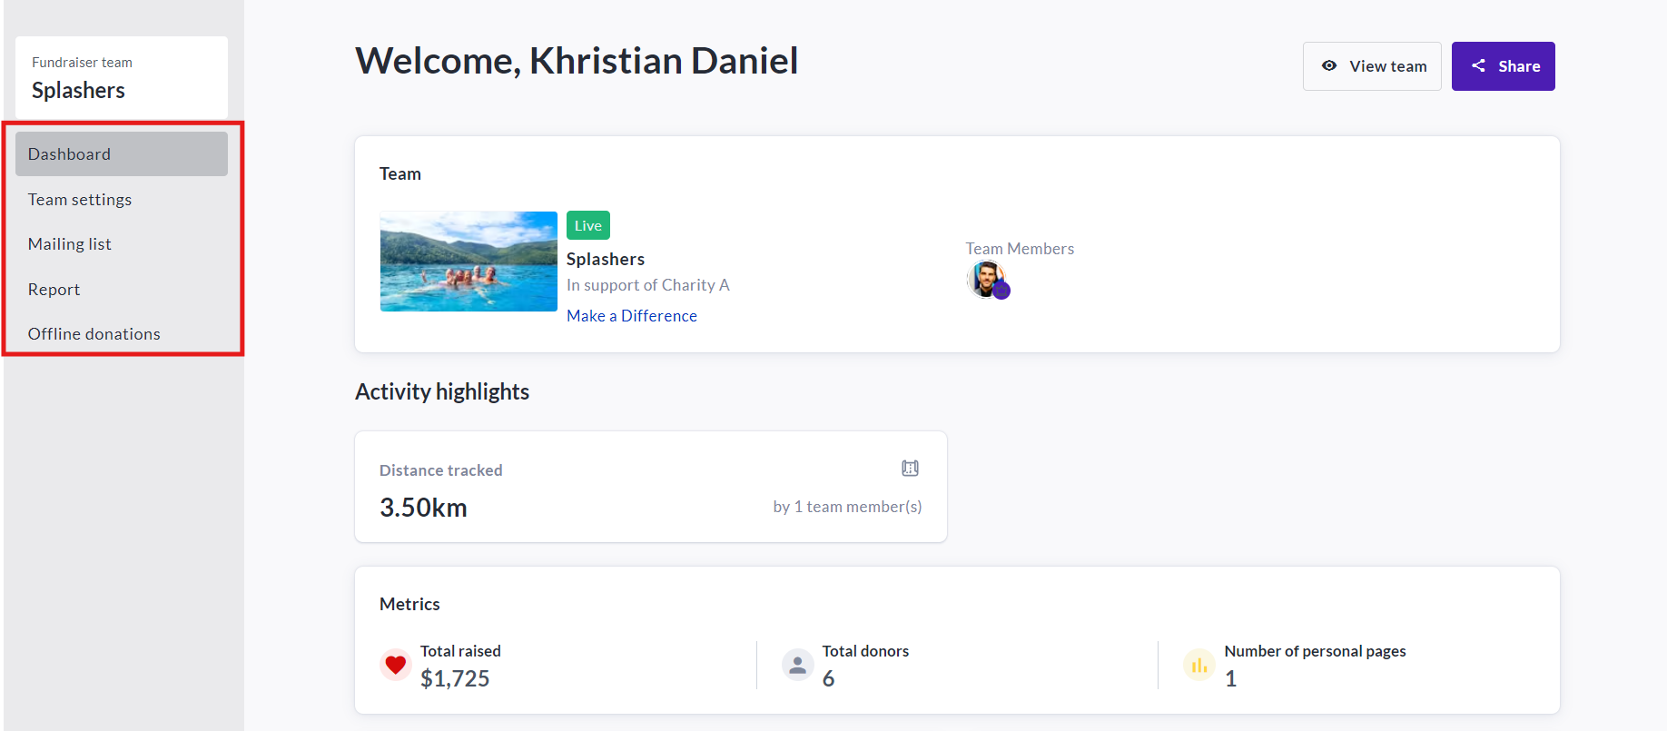Image resolution: width=1667 pixels, height=731 pixels.
Task: Navigate to Offline donations
Action: 94,334
